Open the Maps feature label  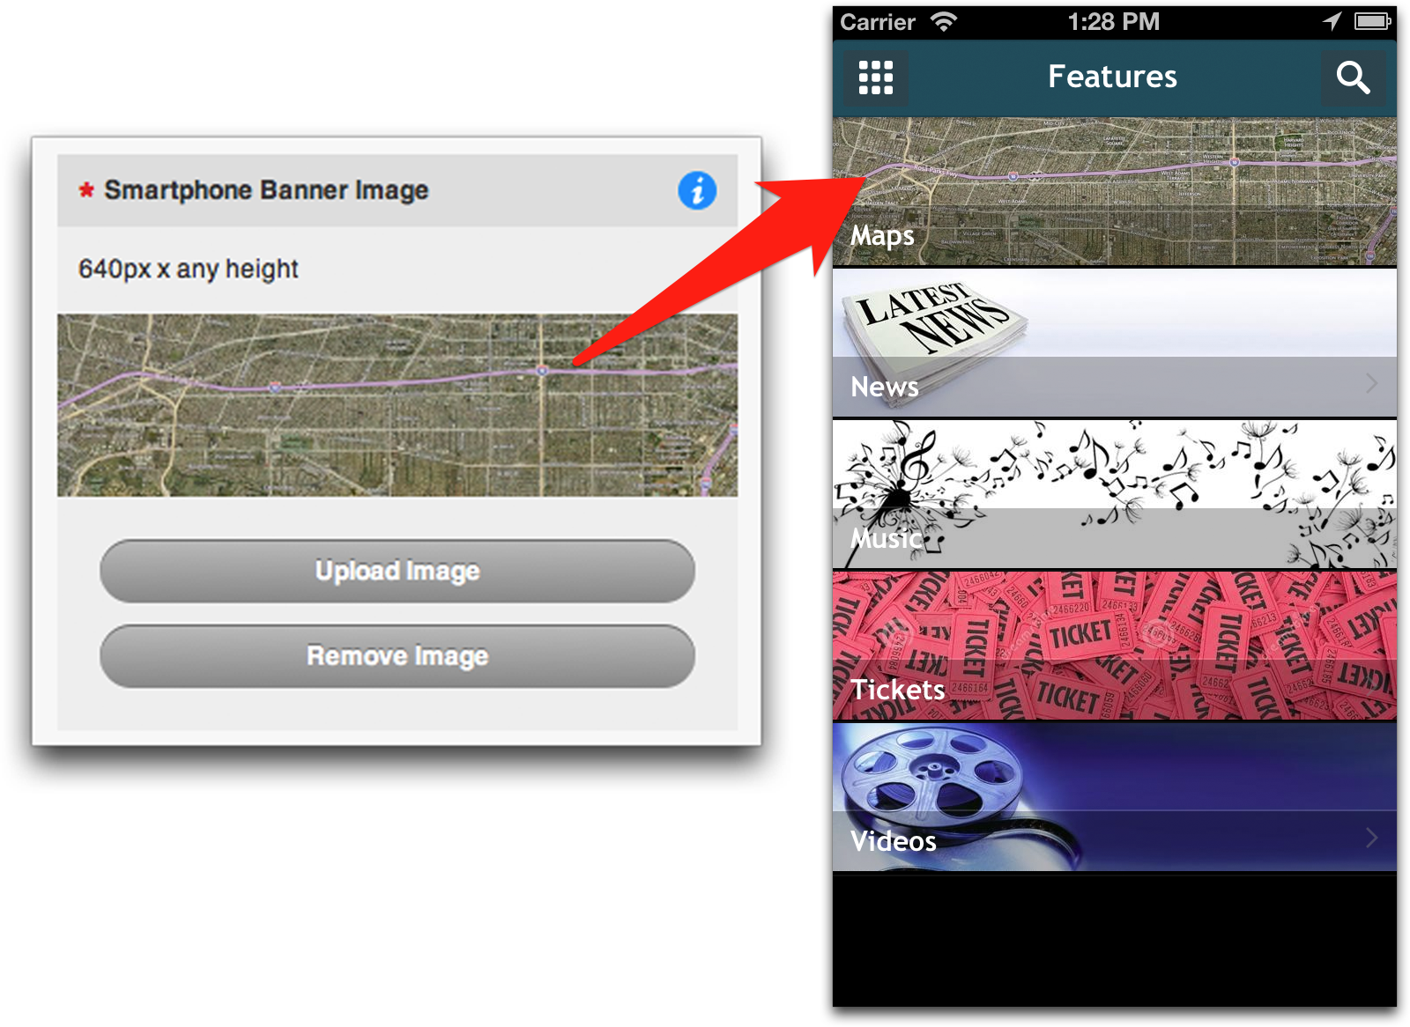pos(882,236)
